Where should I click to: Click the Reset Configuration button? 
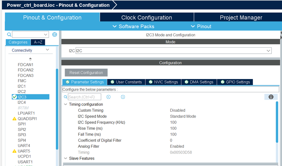(x=86, y=73)
